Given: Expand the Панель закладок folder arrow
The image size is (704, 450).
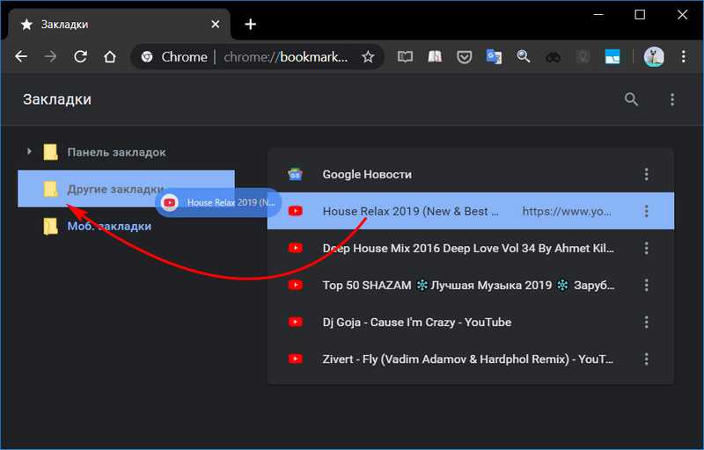Looking at the screenshot, I should tap(29, 151).
